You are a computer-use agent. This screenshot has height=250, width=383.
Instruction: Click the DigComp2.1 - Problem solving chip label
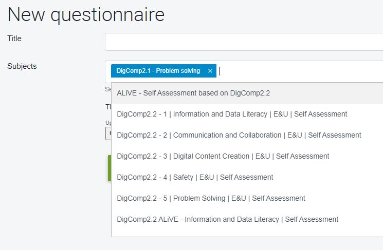[x=158, y=71]
